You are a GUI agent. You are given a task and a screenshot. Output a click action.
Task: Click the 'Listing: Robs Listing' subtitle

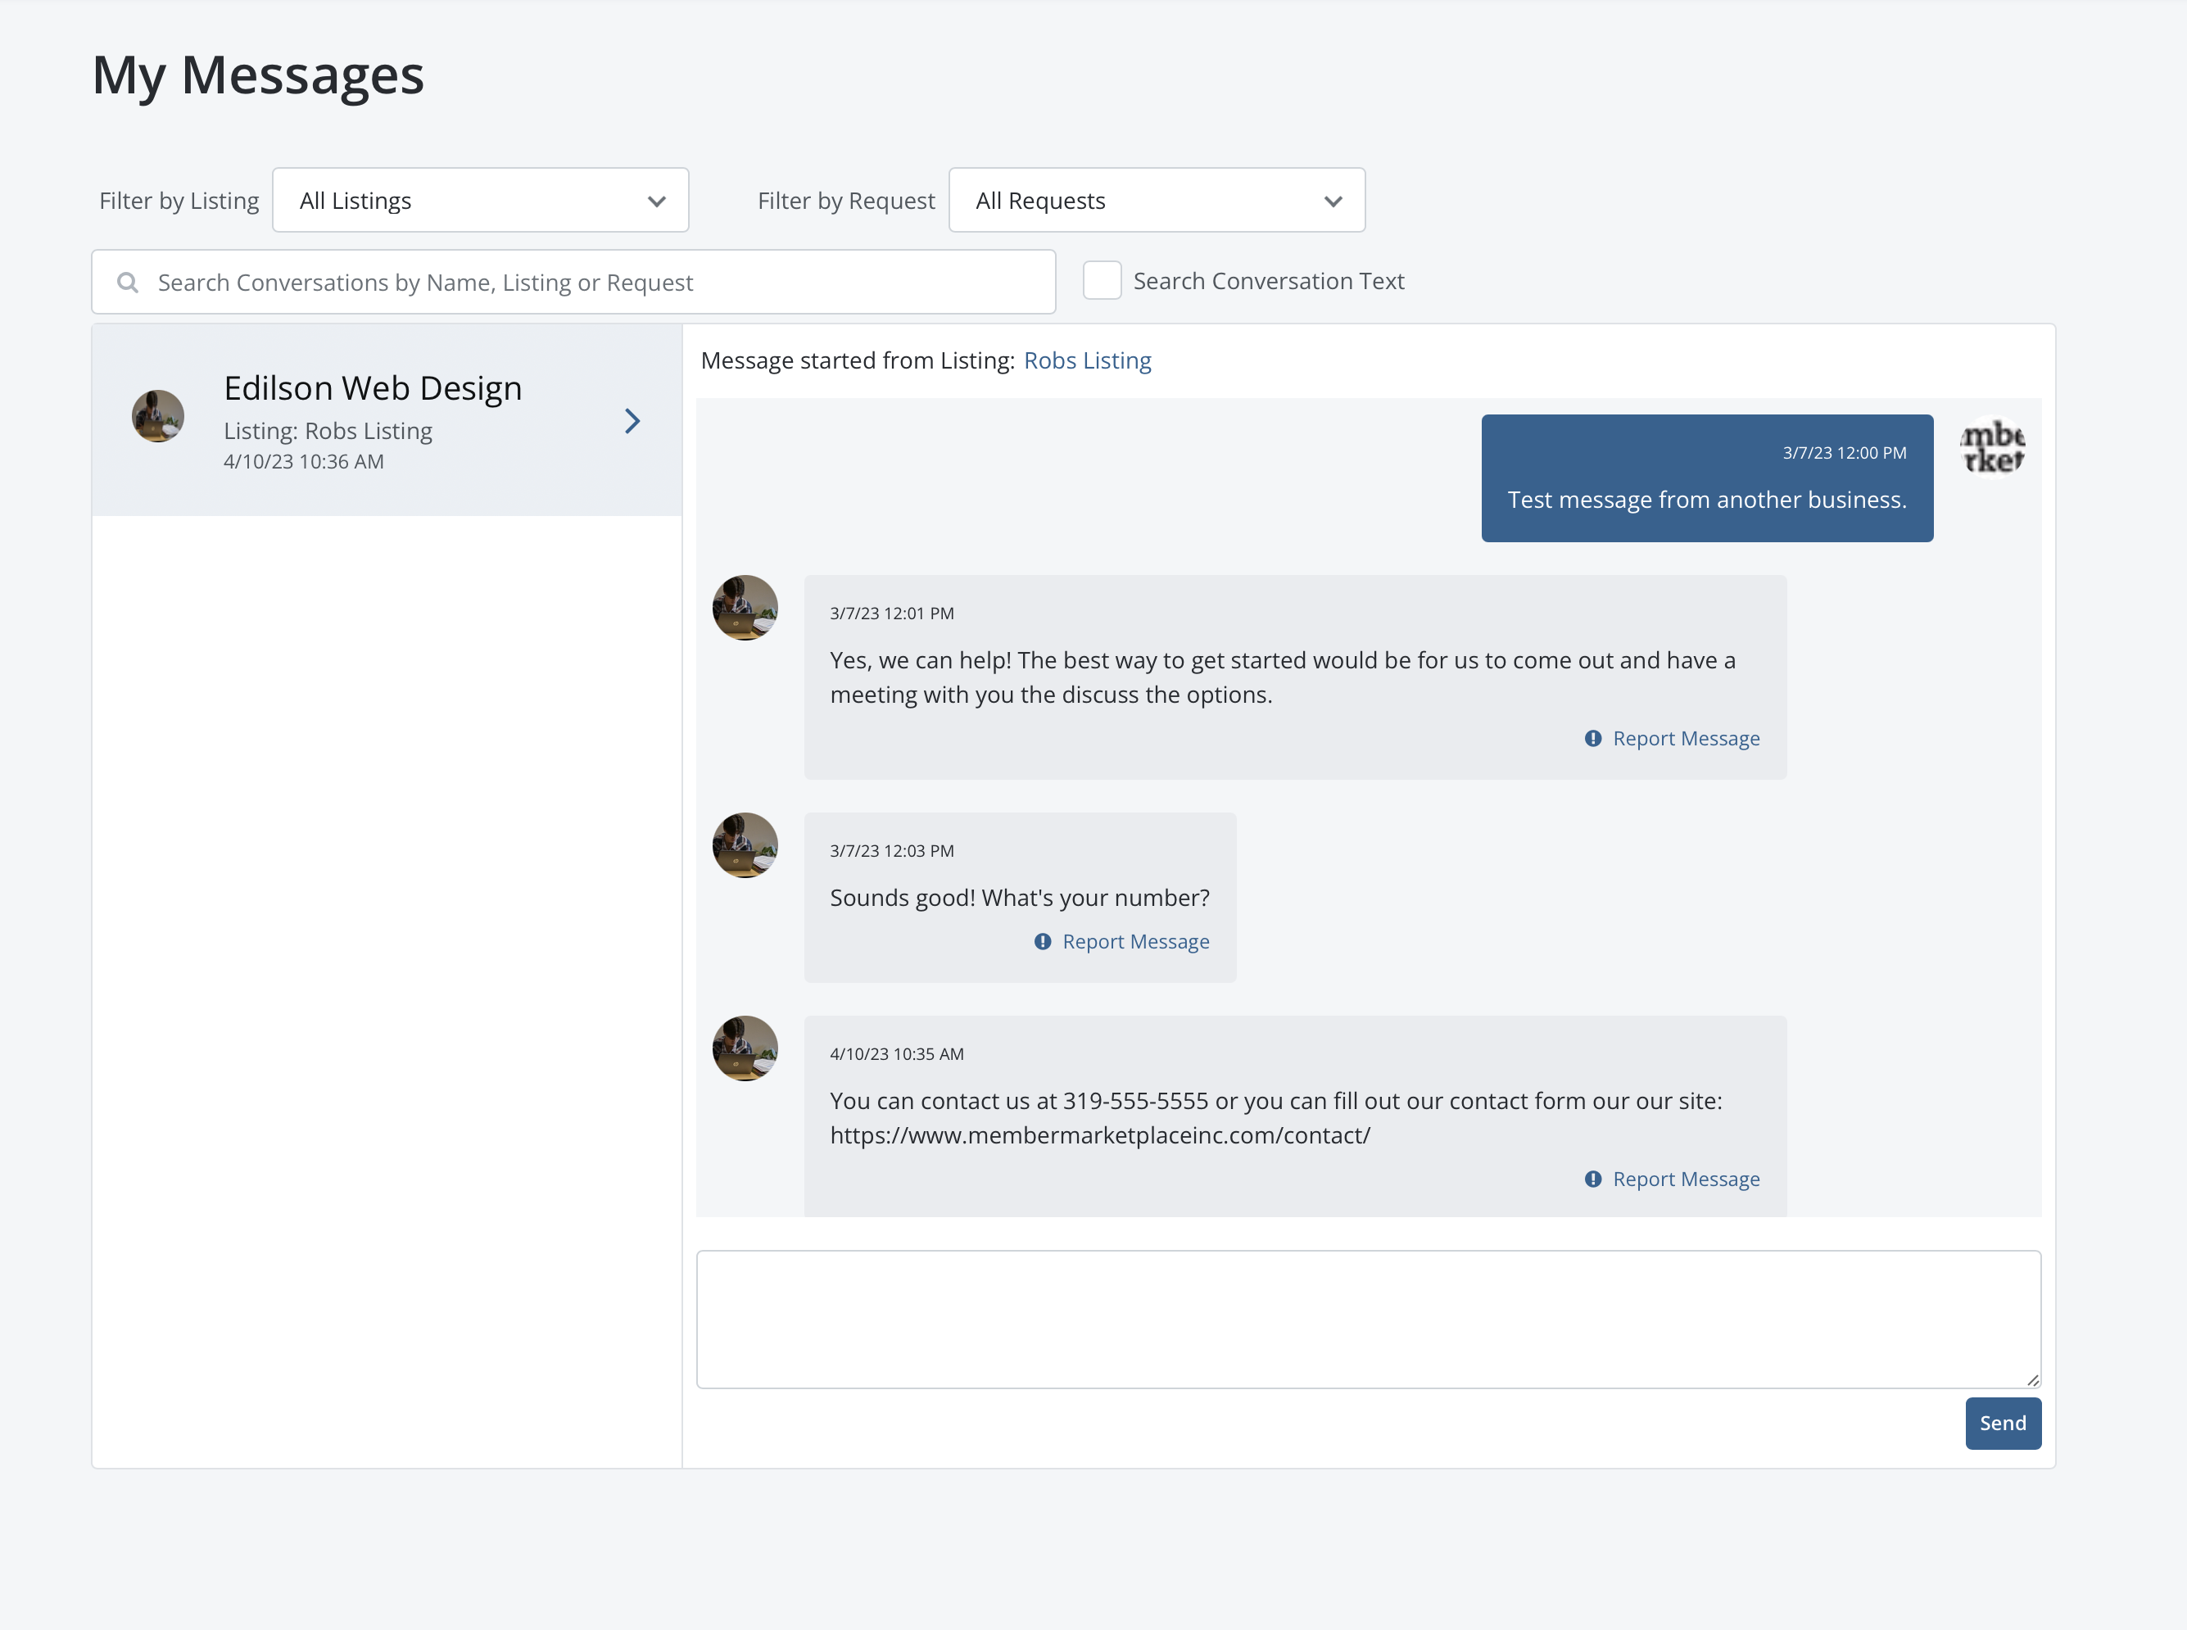(x=328, y=431)
